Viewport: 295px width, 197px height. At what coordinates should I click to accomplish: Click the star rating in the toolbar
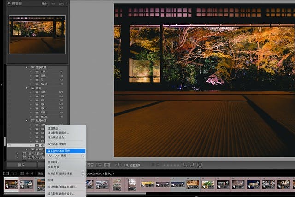[x=171, y=165]
